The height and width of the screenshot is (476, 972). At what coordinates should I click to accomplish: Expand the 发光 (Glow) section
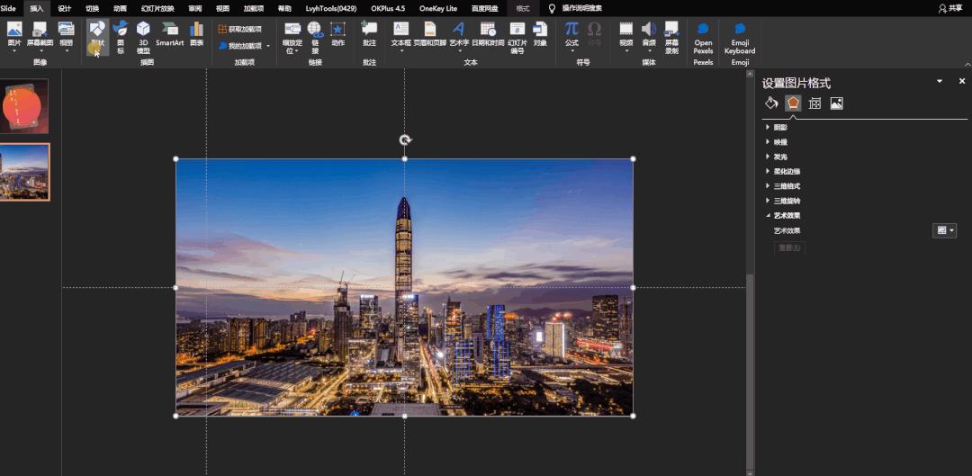780,157
